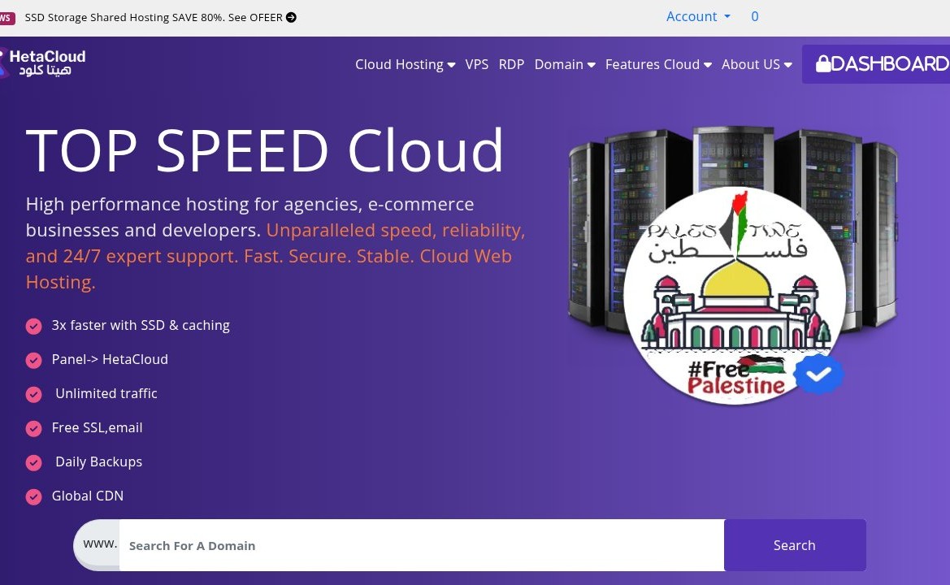Open the Account dropdown

point(698,16)
